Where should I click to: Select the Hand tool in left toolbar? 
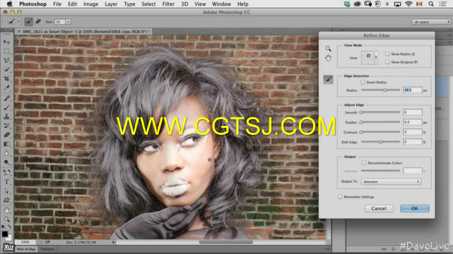[x=7, y=210]
